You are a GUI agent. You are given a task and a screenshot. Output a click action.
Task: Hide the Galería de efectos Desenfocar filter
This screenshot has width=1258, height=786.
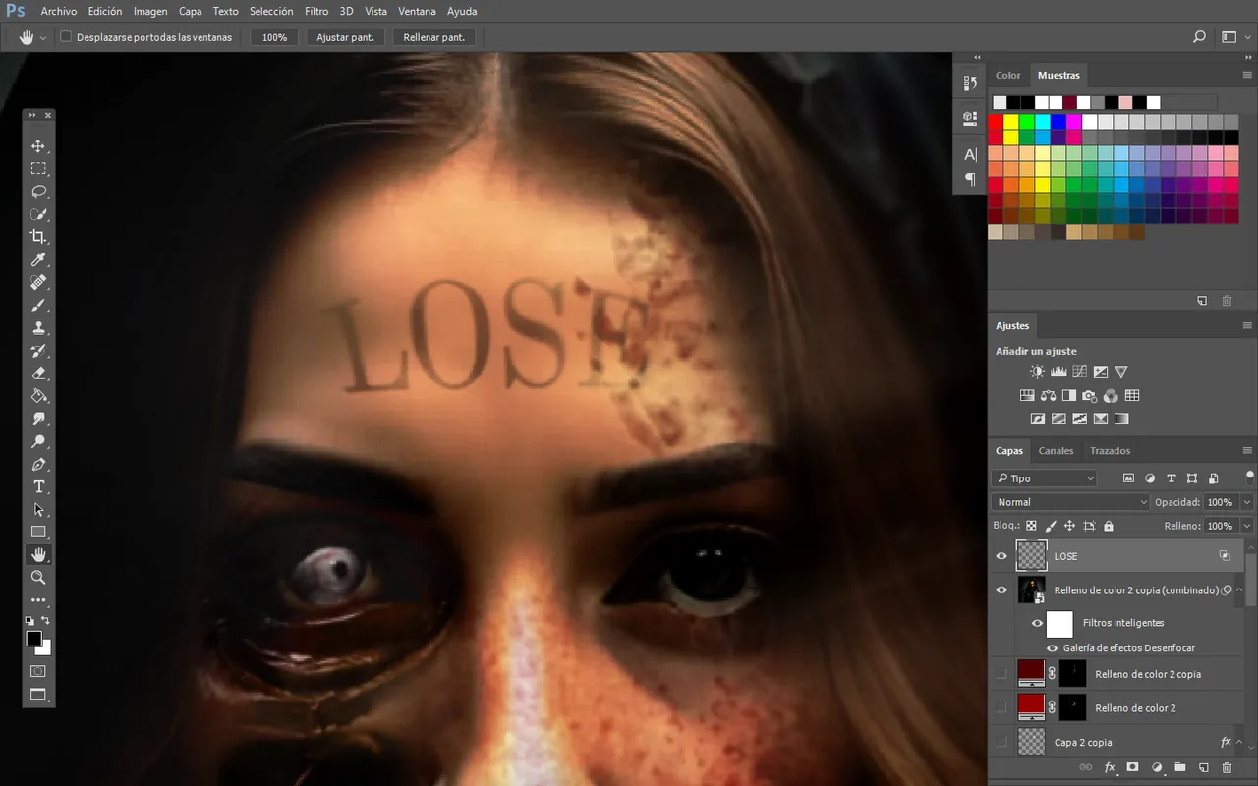1053,648
